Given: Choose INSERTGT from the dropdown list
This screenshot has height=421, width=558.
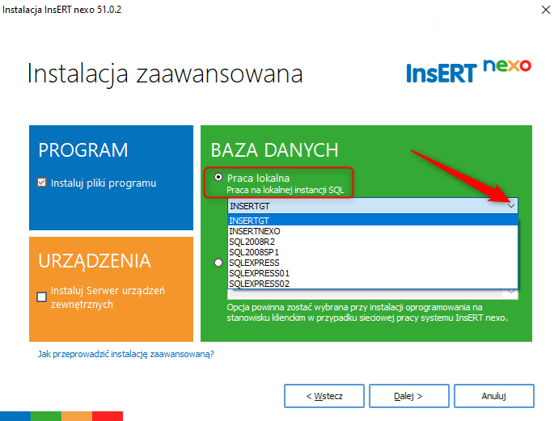Looking at the screenshot, I should 373,221.
